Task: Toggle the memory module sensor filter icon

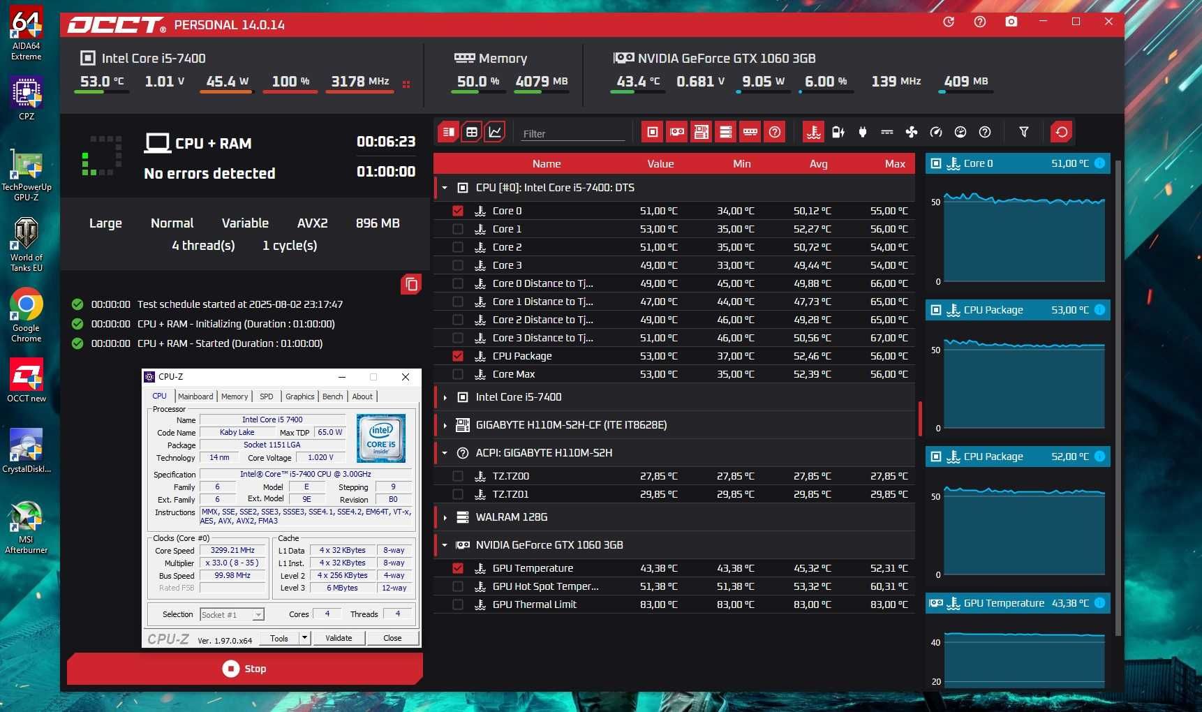Action: coord(750,132)
